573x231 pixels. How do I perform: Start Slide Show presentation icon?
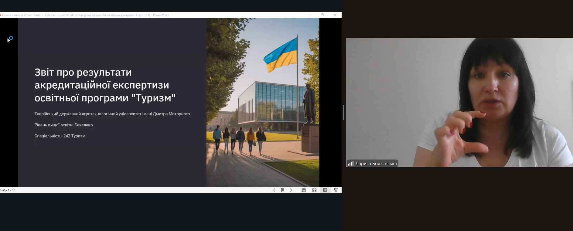336,190
